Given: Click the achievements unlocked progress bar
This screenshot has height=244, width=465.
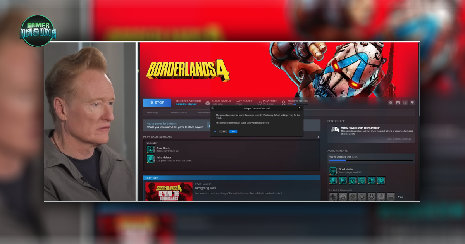Looking at the screenshot, I should click(x=371, y=160).
